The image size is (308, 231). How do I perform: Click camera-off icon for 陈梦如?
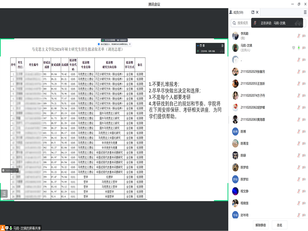click(x=304, y=179)
